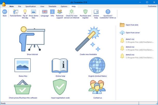The height and width of the screenshot is (105, 158).
Task: Click the window title aSc Timetables 2018
Action: tap(79, 2)
